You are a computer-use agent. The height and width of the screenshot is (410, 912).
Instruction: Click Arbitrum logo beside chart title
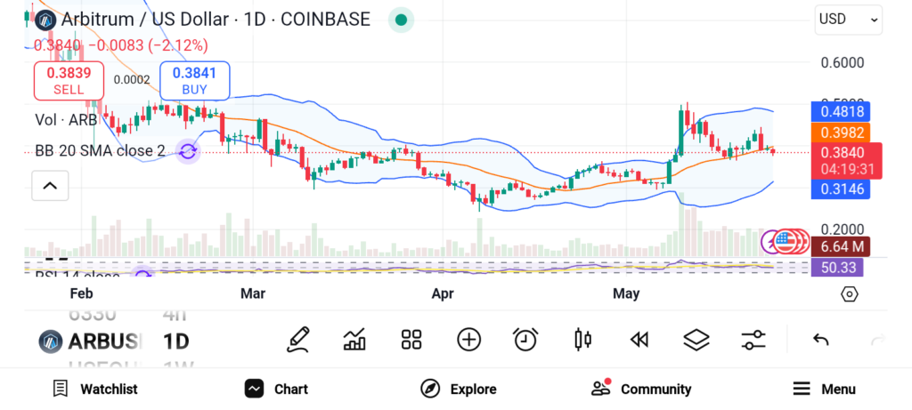click(x=45, y=20)
